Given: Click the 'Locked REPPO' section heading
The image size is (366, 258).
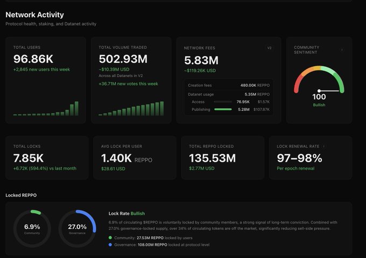Looking at the screenshot, I should (x=21, y=195).
